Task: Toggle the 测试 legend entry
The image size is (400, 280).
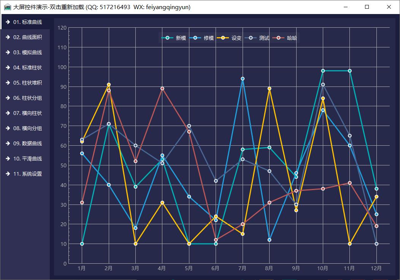Action: click(x=264, y=38)
